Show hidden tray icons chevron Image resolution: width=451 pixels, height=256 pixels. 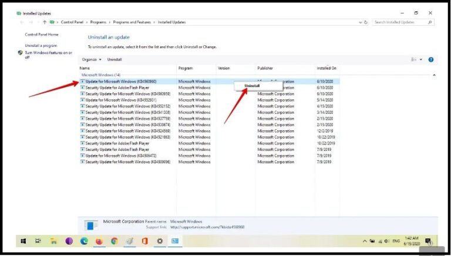(365, 241)
